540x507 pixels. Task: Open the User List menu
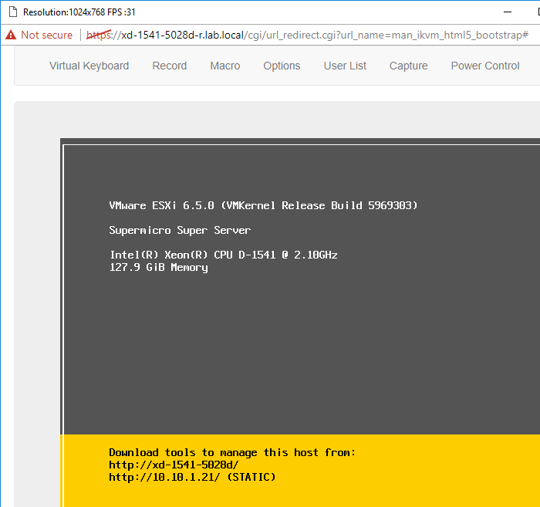tap(345, 66)
